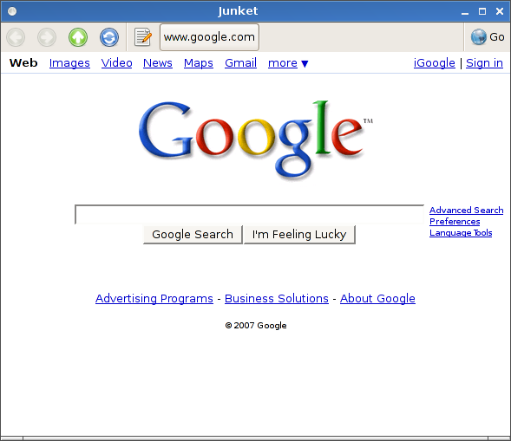
Task: Open the About Google link
Action: click(x=377, y=298)
